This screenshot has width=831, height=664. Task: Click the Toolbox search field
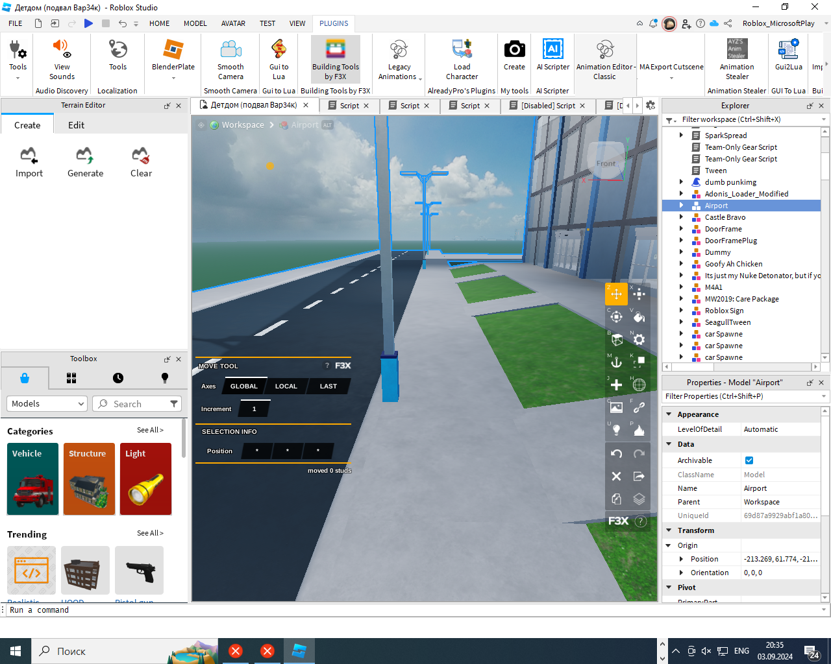coord(136,403)
